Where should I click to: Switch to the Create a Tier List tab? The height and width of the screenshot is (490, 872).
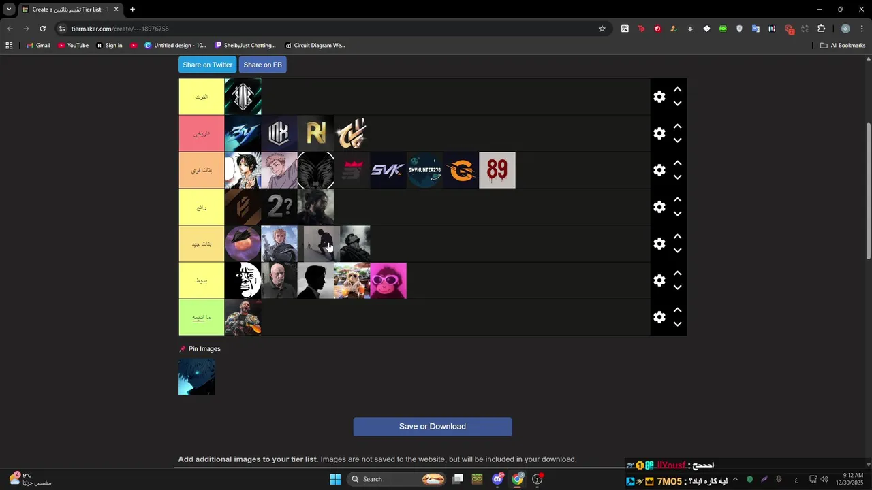71,10
